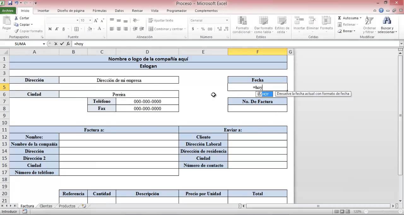Click the text orientation icon

pyautogui.click(x=135, y=20)
